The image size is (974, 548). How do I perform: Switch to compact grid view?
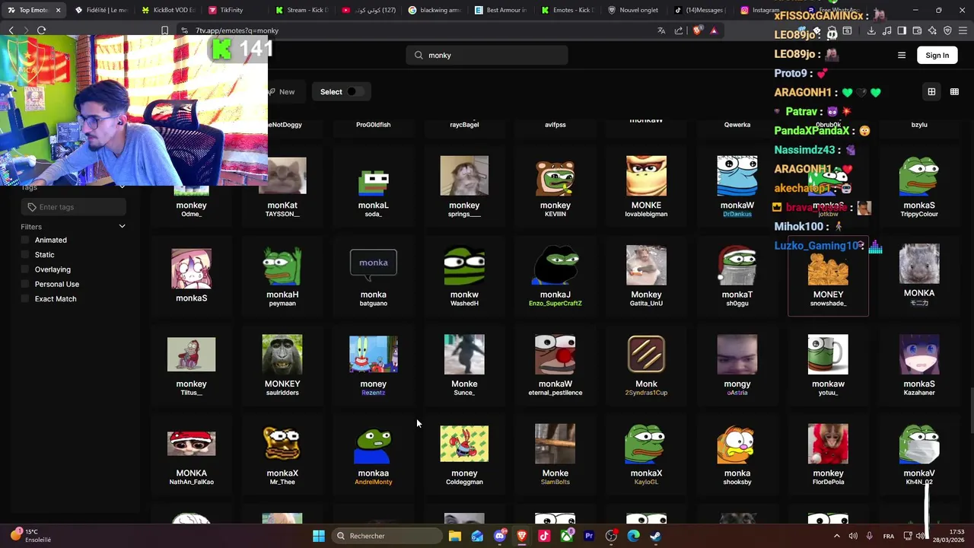coord(954,91)
